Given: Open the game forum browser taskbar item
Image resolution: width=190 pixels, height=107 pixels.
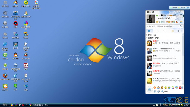Looking at the screenshot, I should pyautogui.click(x=39, y=105).
